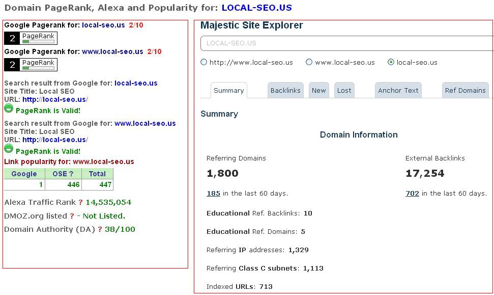The width and height of the screenshot is (494, 295).
Task: Open the Anchor Text tab
Action: [398, 91]
